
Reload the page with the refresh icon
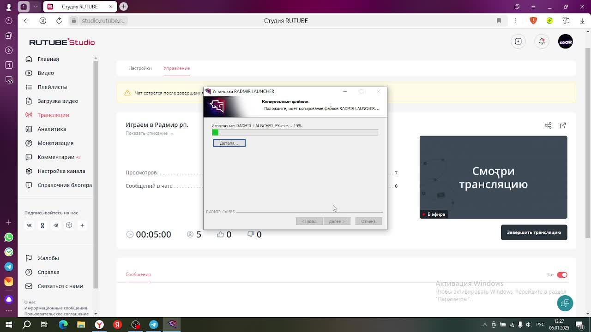click(x=59, y=21)
